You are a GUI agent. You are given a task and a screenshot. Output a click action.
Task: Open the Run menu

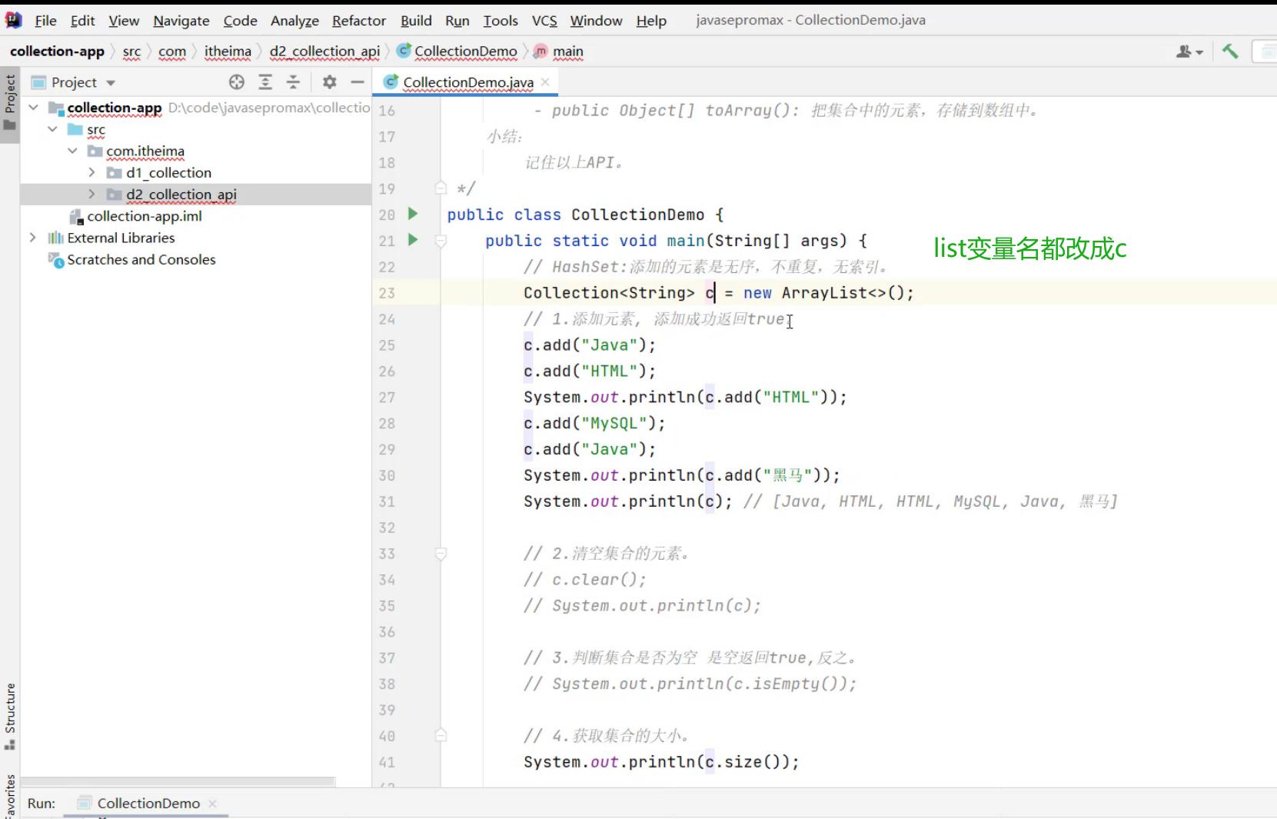(x=457, y=21)
